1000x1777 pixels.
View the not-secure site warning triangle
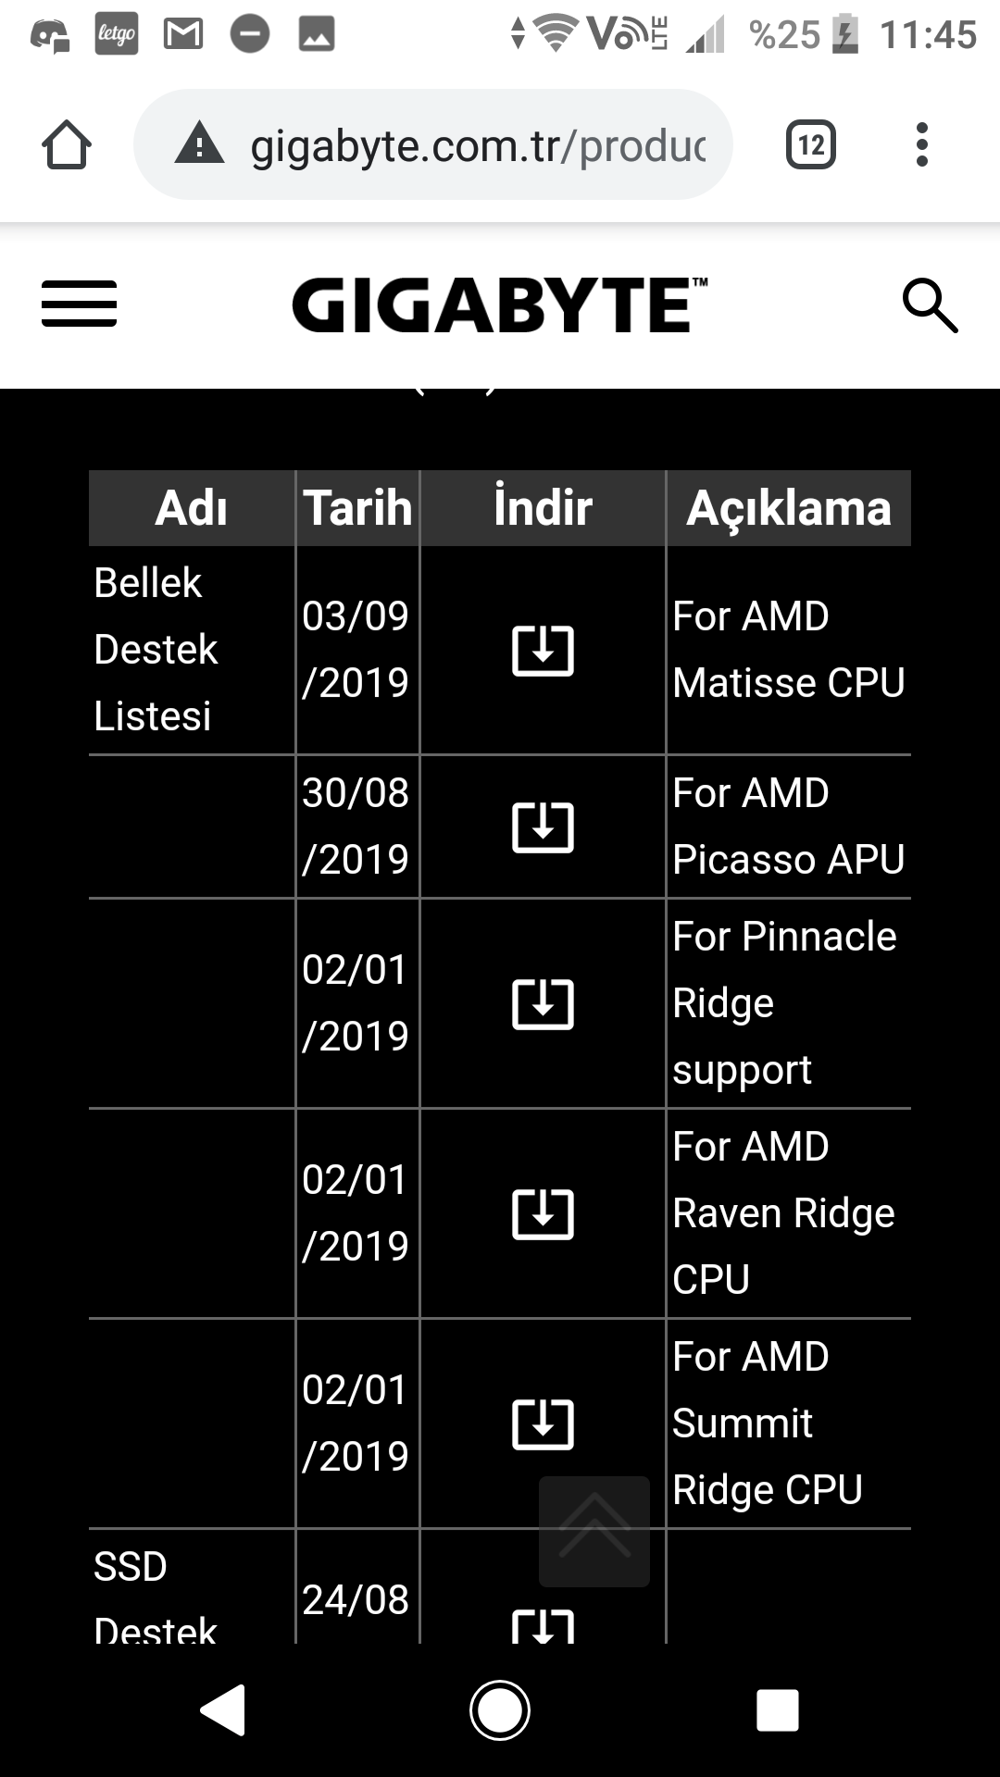[200, 145]
